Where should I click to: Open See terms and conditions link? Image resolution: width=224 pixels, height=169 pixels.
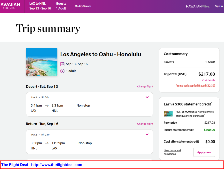172,152
